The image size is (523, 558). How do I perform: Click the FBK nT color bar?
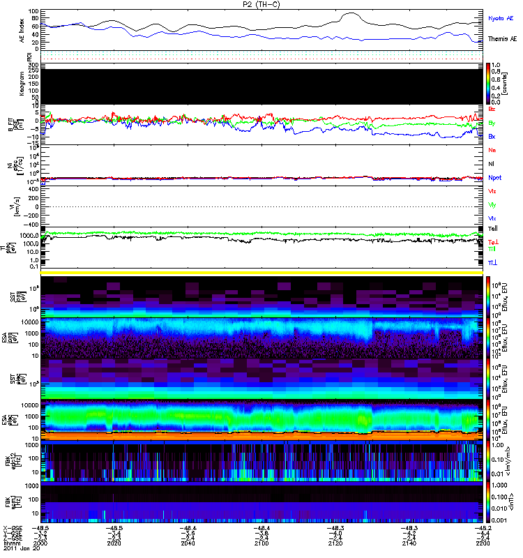pos(488,502)
